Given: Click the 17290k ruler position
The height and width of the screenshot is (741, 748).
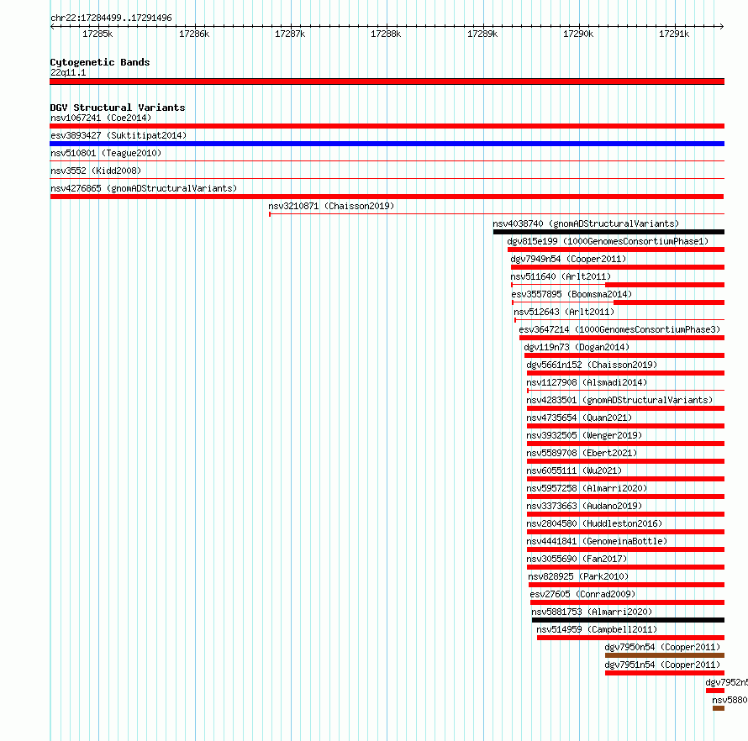Looking at the screenshot, I should point(578,34).
